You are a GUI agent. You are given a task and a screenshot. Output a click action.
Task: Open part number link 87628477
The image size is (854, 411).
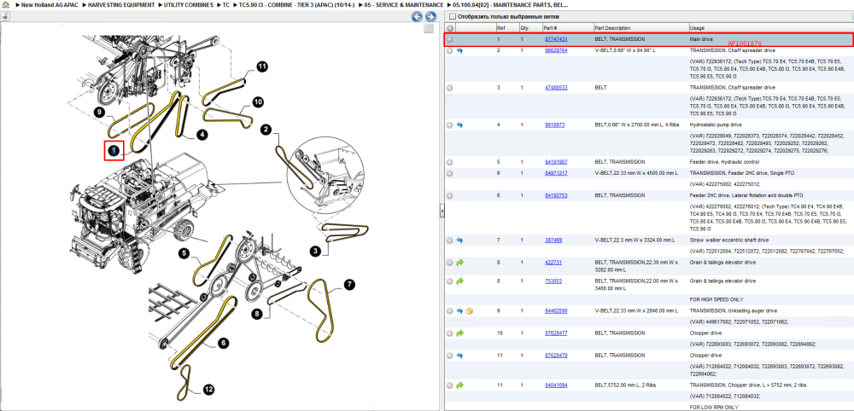556,333
